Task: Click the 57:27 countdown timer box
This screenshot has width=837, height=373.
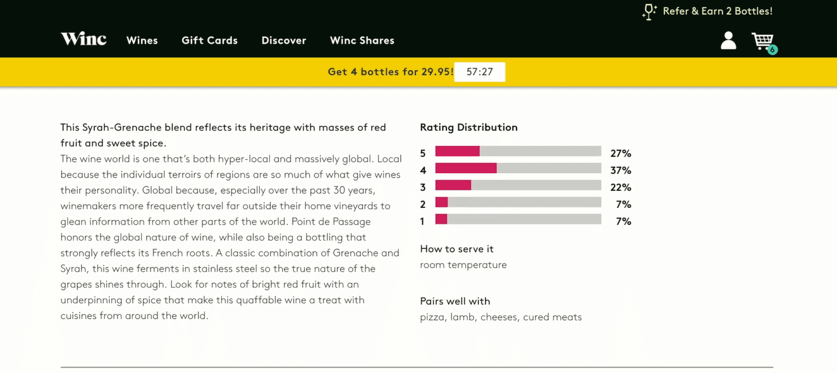Action: [480, 72]
